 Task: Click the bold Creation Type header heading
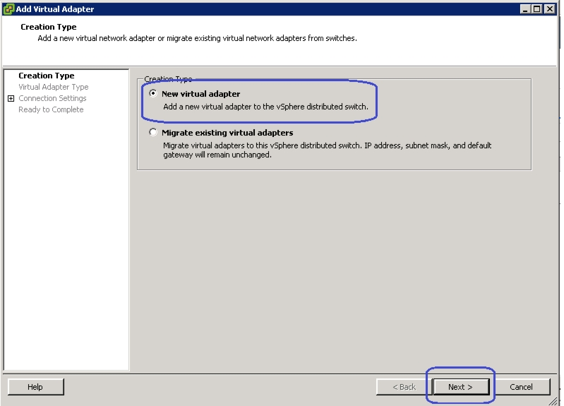(x=48, y=27)
